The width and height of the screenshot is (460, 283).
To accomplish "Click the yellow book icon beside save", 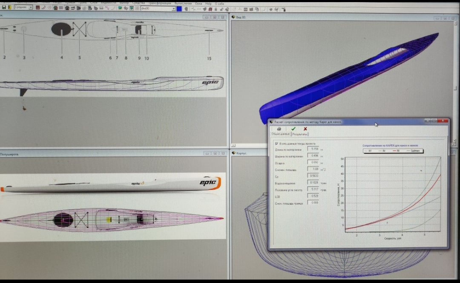I will coord(10,8).
